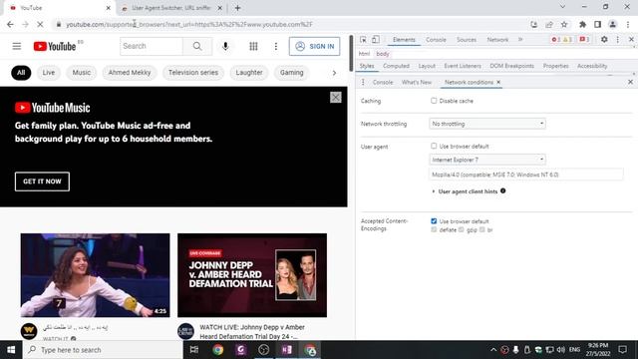Select the Gaming category chip
Image resolution: width=638 pixels, height=359 pixels.
pyautogui.click(x=291, y=73)
